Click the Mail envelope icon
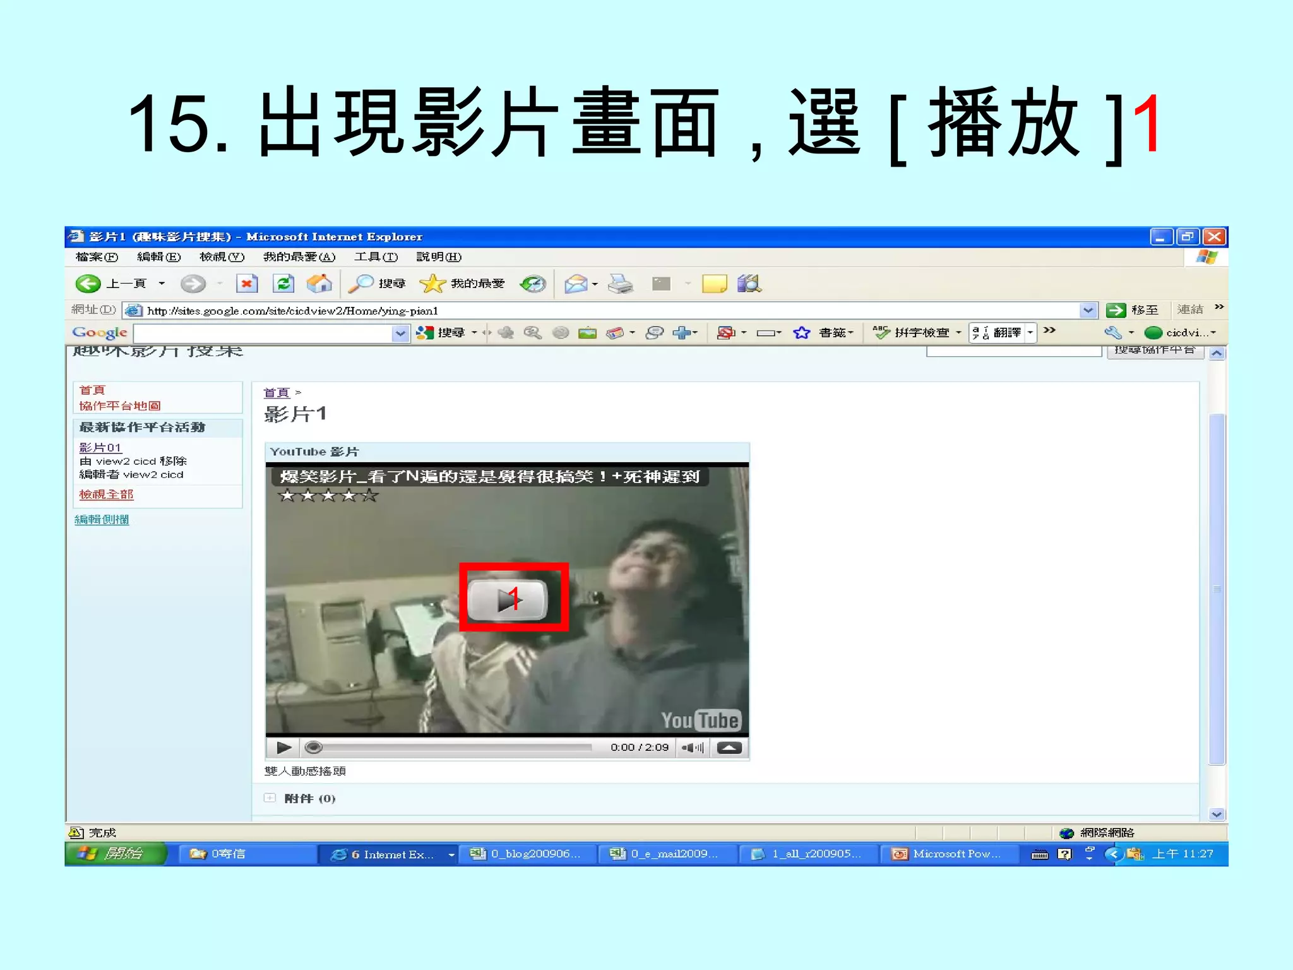 [x=576, y=284]
